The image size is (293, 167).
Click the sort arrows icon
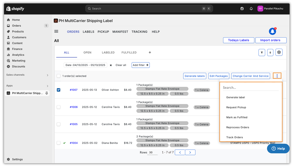[270, 52]
